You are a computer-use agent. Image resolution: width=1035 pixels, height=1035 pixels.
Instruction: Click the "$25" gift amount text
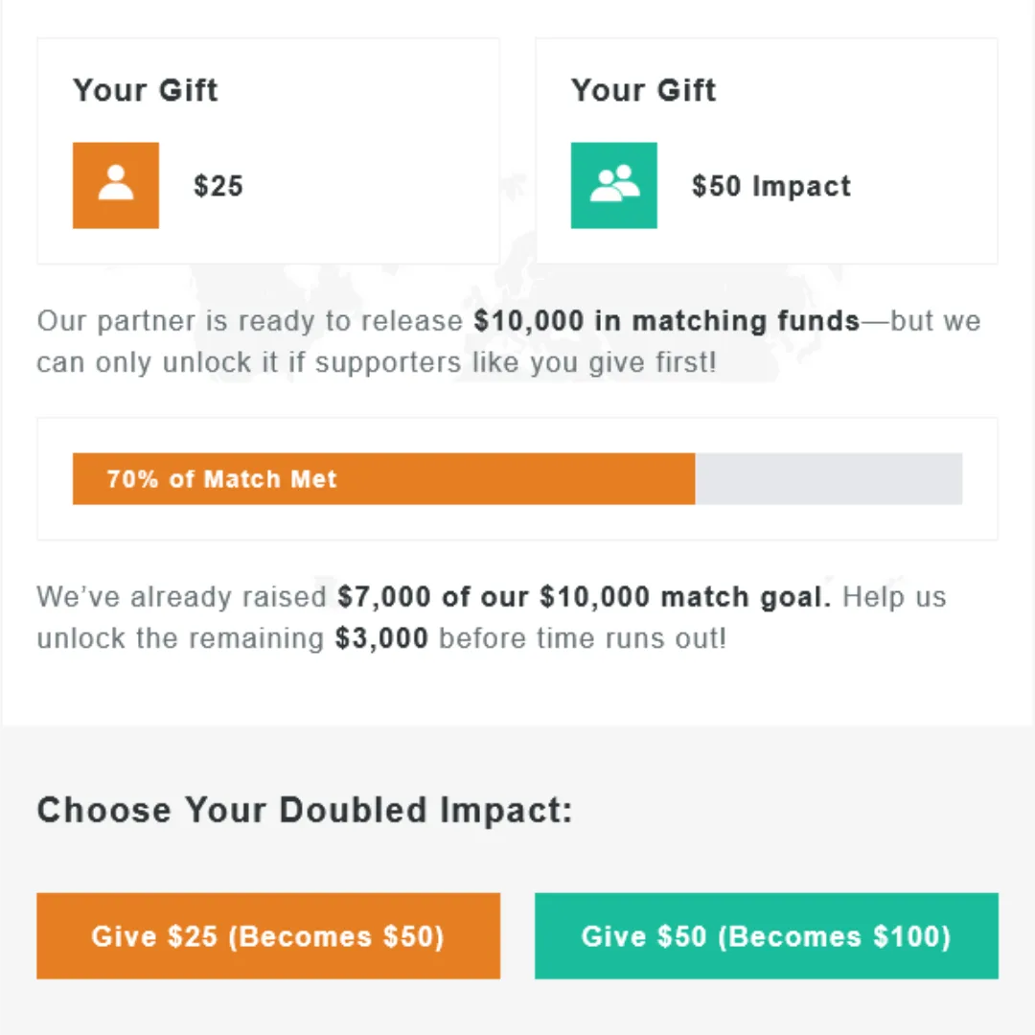click(218, 186)
